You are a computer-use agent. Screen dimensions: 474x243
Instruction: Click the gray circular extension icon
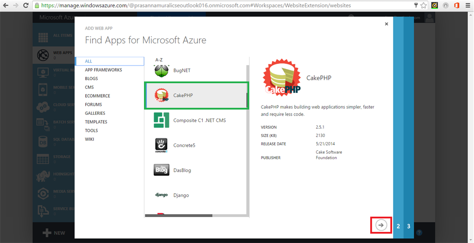tap(446, 5)
